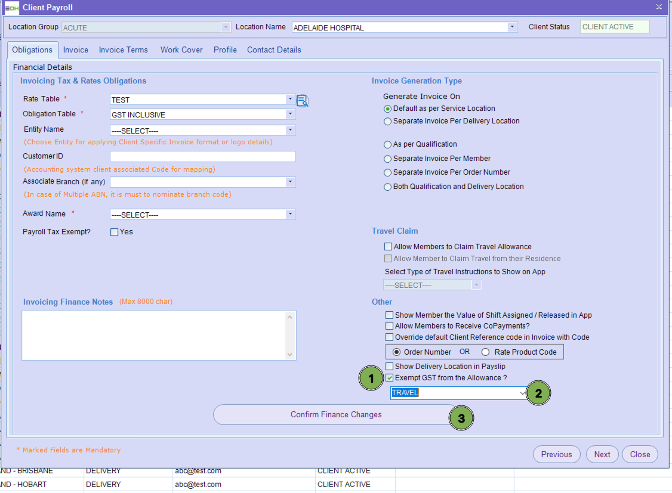Screen dimensions: 672x493
Task: Select Separate Invoice Per Member option
Action: point(388,159)
